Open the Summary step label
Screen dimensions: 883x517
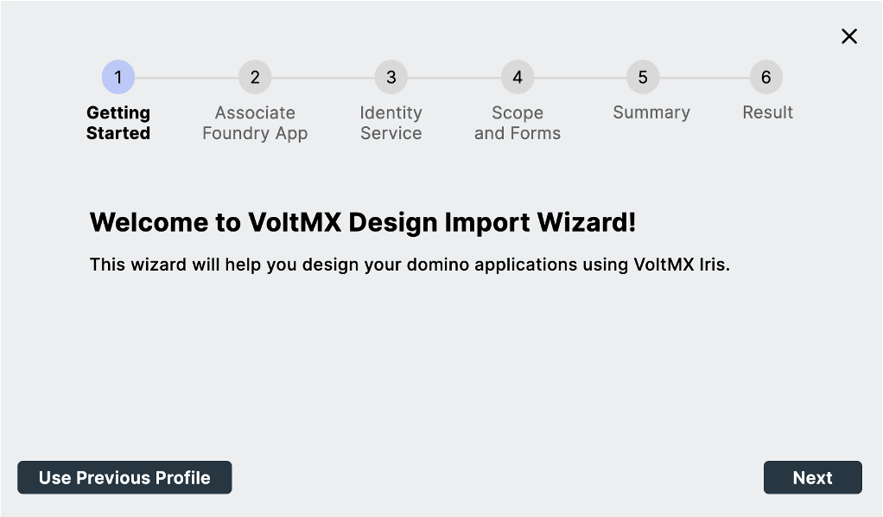651,112
